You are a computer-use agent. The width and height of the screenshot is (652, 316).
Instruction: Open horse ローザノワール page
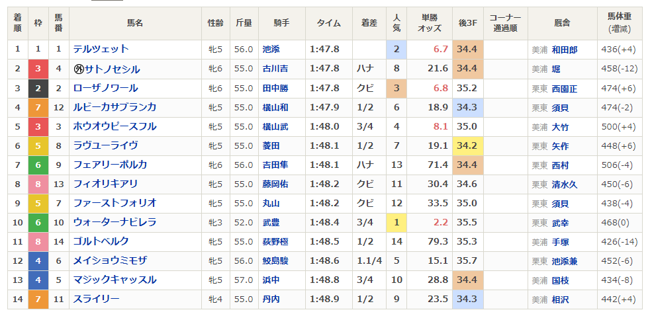(105, 88)
